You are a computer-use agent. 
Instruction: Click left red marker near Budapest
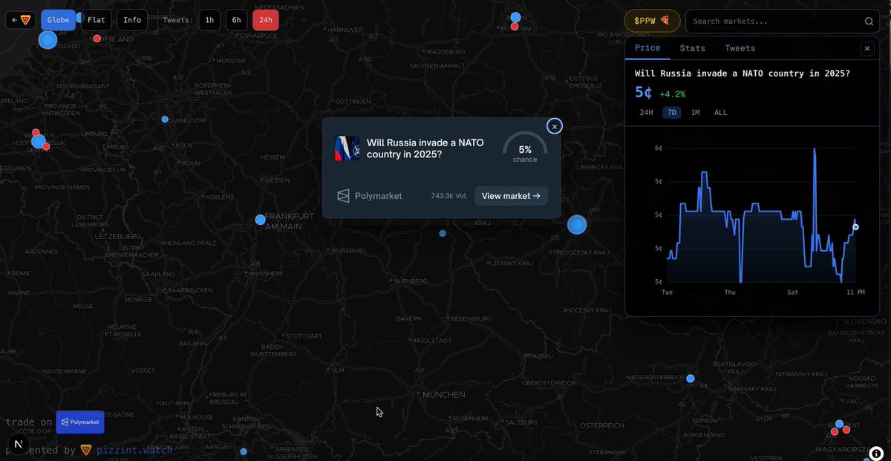[835, 431]
